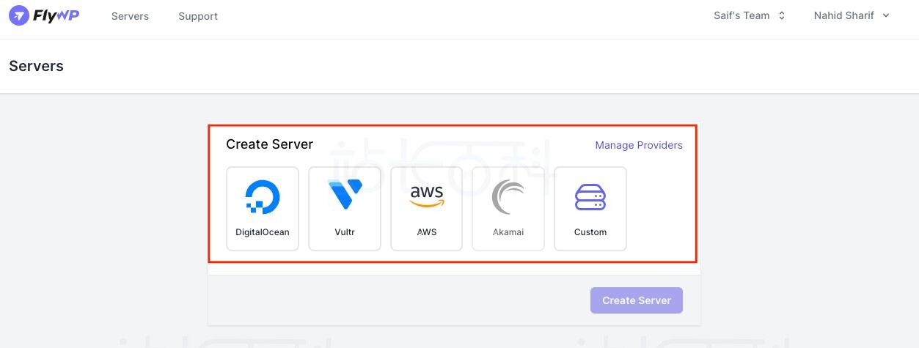
Task: Select the AWS provider card
Action: (427, 209)
